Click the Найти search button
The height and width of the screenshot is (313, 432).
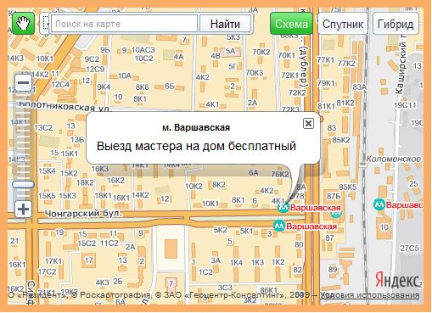225,24
